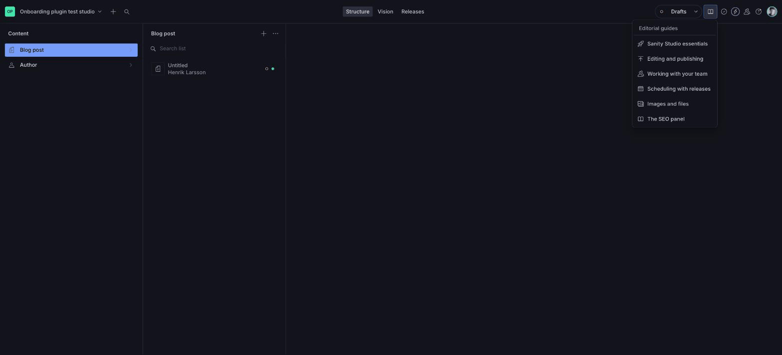Switch to the Structure tab
This screenshot has height=355, width=782.
(358, 11)
